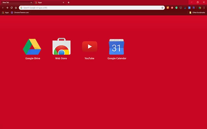The height and width of the screenshot is (129, 207).
Task: Switch to the Apps tab
Action: point(49,3)
